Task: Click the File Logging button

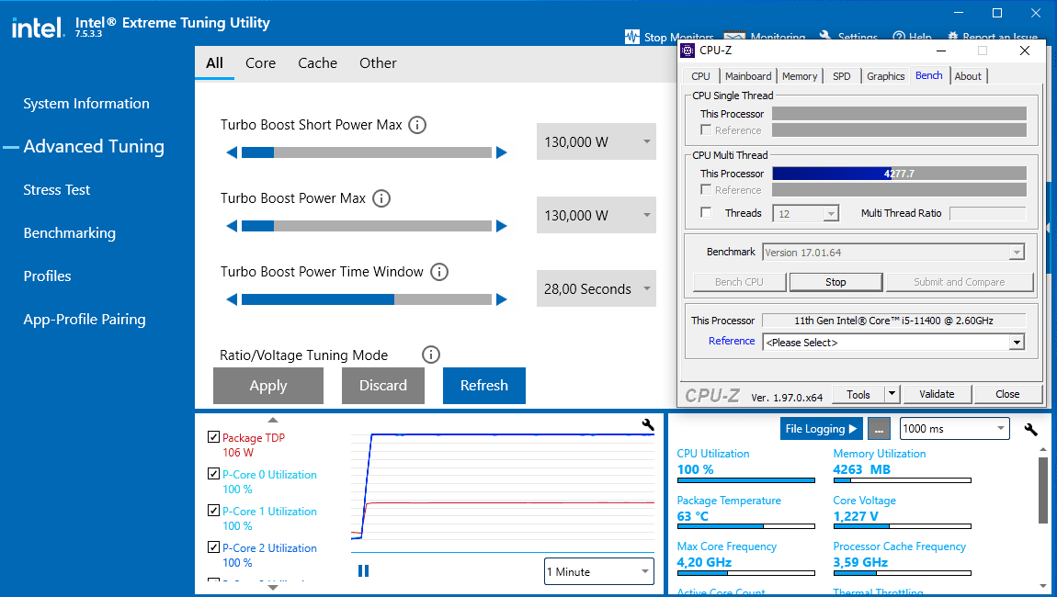Action: [x=821, y=429]
